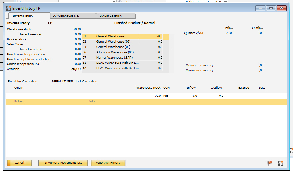The width and height of the screenshot is (293, 174).
Task: Click Goods receipt from production label
Action: (x=28, y=59)
